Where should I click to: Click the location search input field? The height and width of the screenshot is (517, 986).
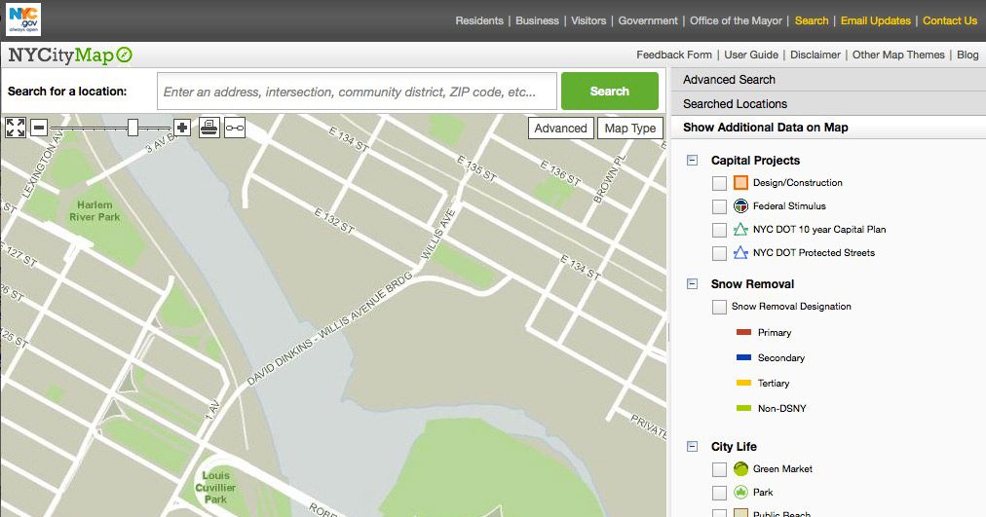[x=357, y=92]
